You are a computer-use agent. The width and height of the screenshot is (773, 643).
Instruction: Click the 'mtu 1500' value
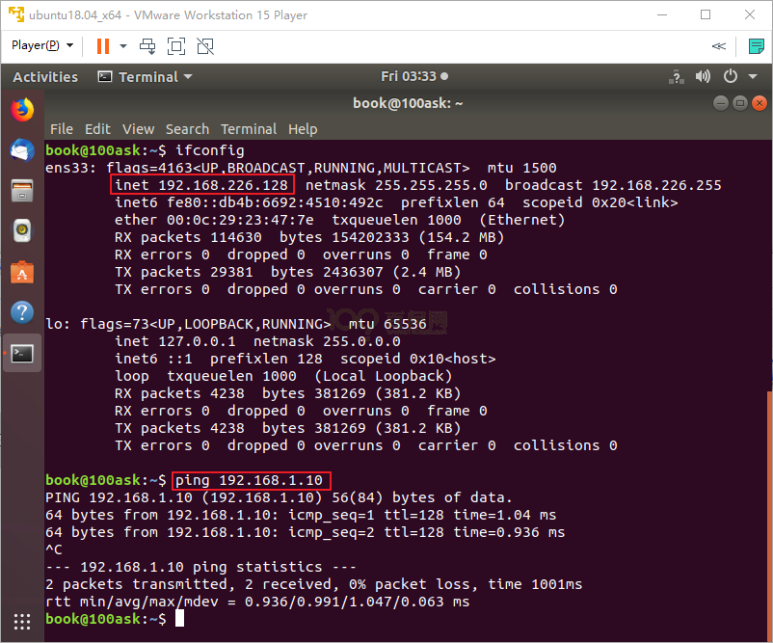(521, 168)
